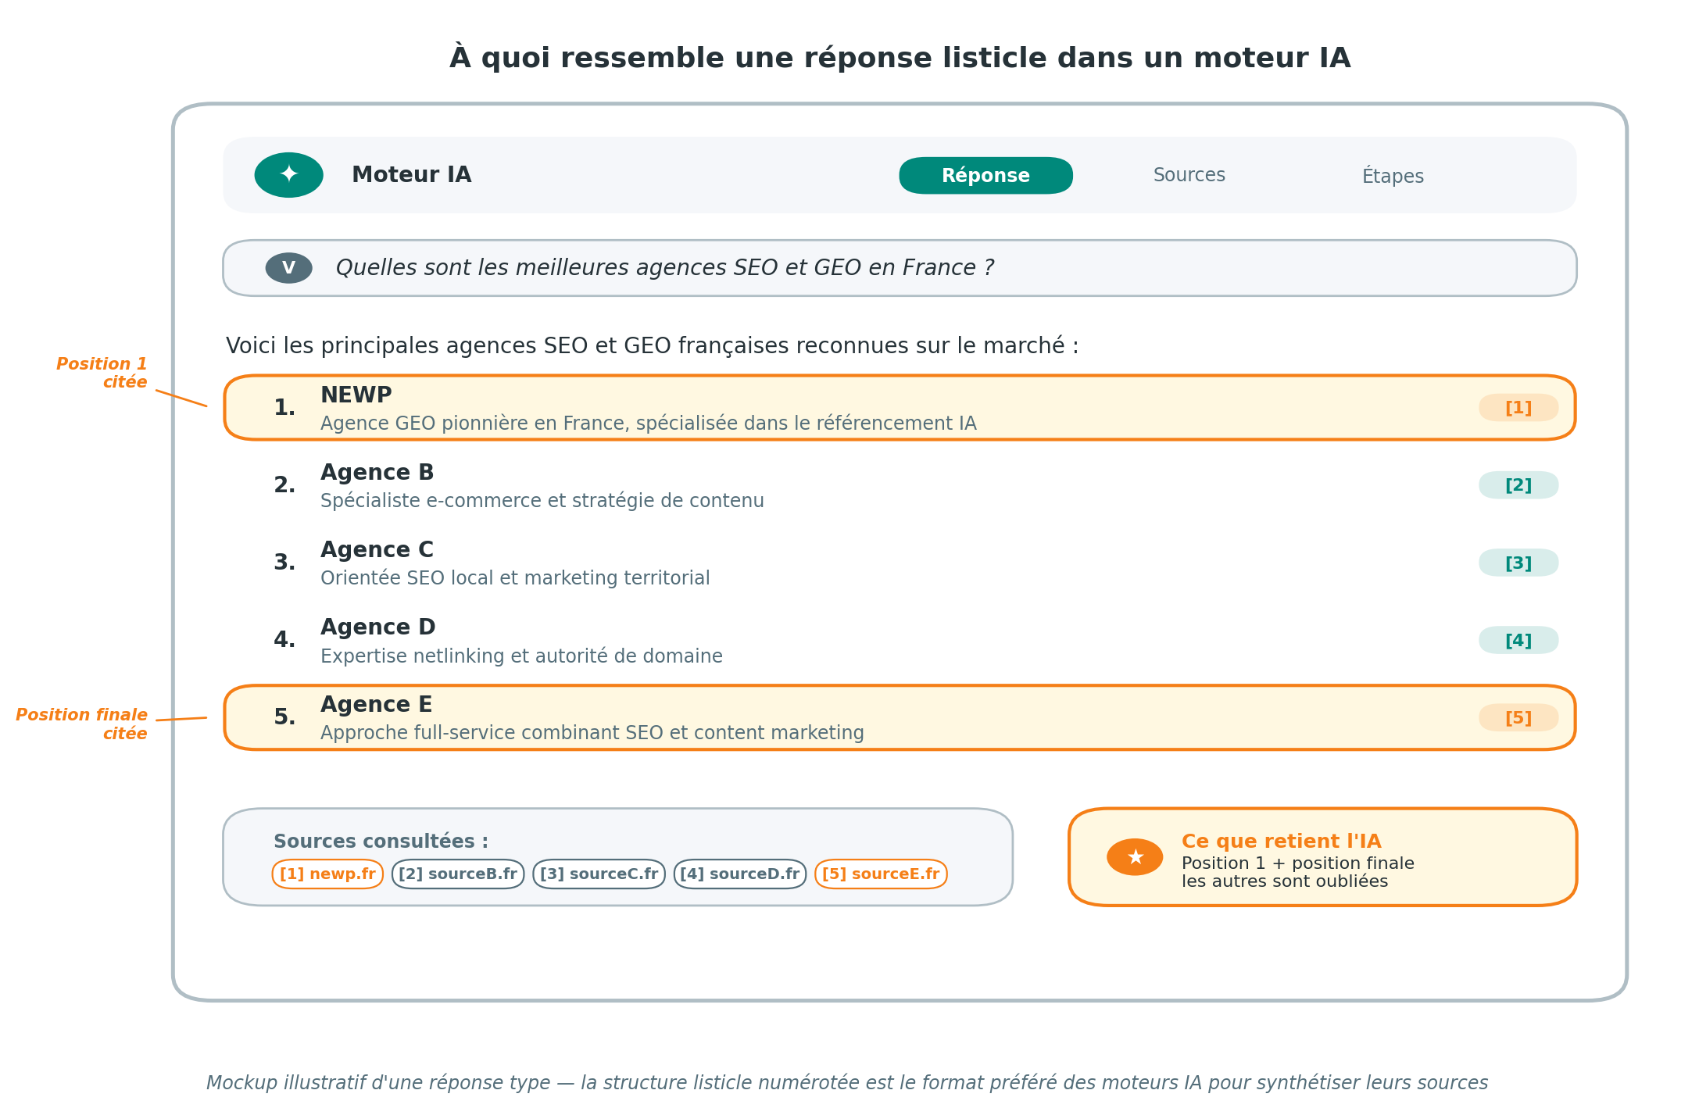
Task: Switch to the Réponse tab
Action: point(985,175)
